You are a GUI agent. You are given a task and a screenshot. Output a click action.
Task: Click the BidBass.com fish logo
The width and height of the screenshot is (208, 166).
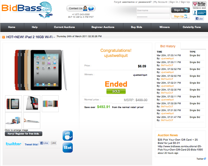click(27, 10)
